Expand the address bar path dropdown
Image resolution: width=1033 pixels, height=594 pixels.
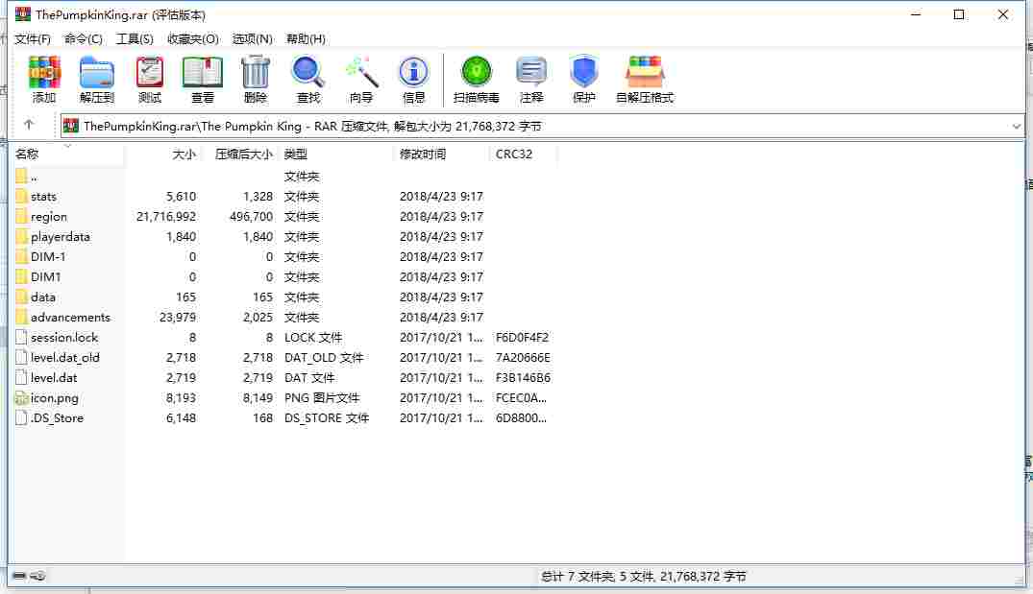pyautogui.click(x=1016, y=127)
